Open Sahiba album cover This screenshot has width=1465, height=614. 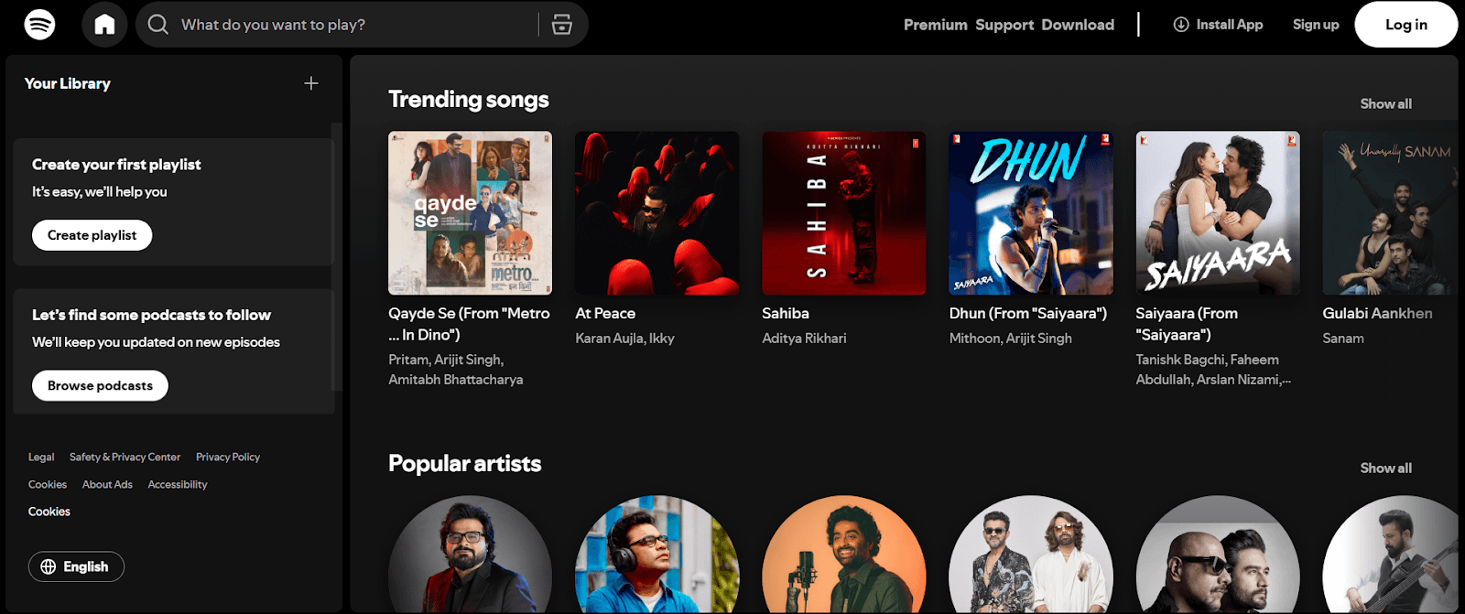point(843,212)
